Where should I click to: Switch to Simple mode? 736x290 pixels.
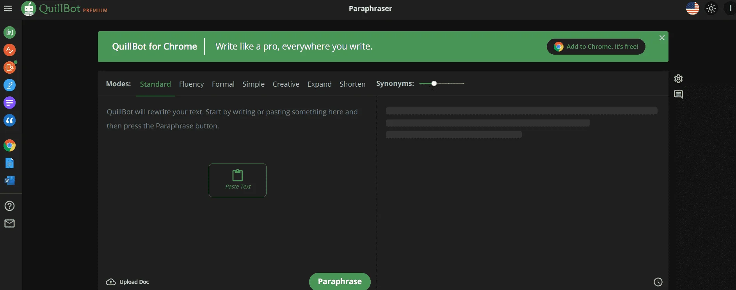click(x=253, y=84)
